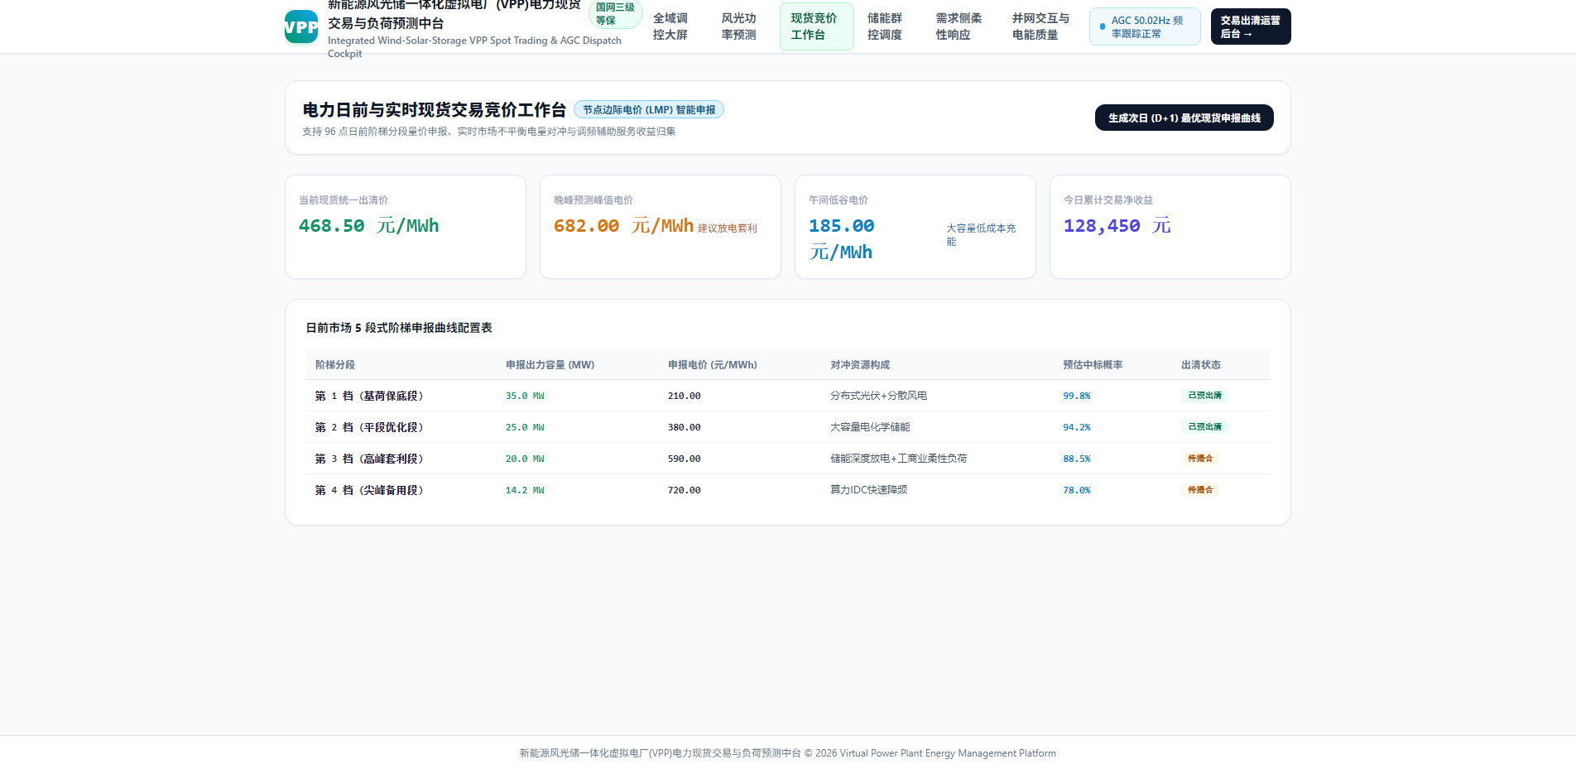Click 生成次日 (D+1) 最优现货申报曲线 button

pos(1184,118)
